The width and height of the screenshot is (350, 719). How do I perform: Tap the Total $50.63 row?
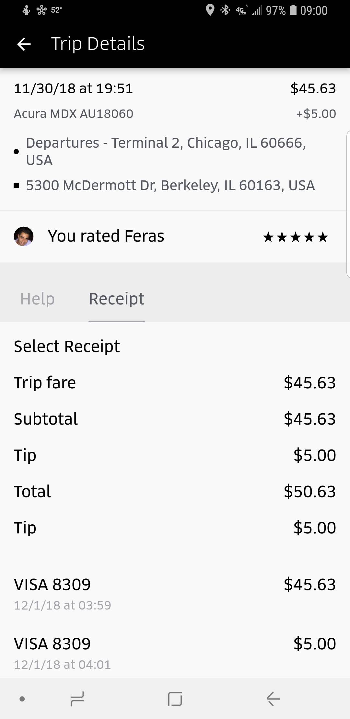pyautogui.click(x=175, y=491)
